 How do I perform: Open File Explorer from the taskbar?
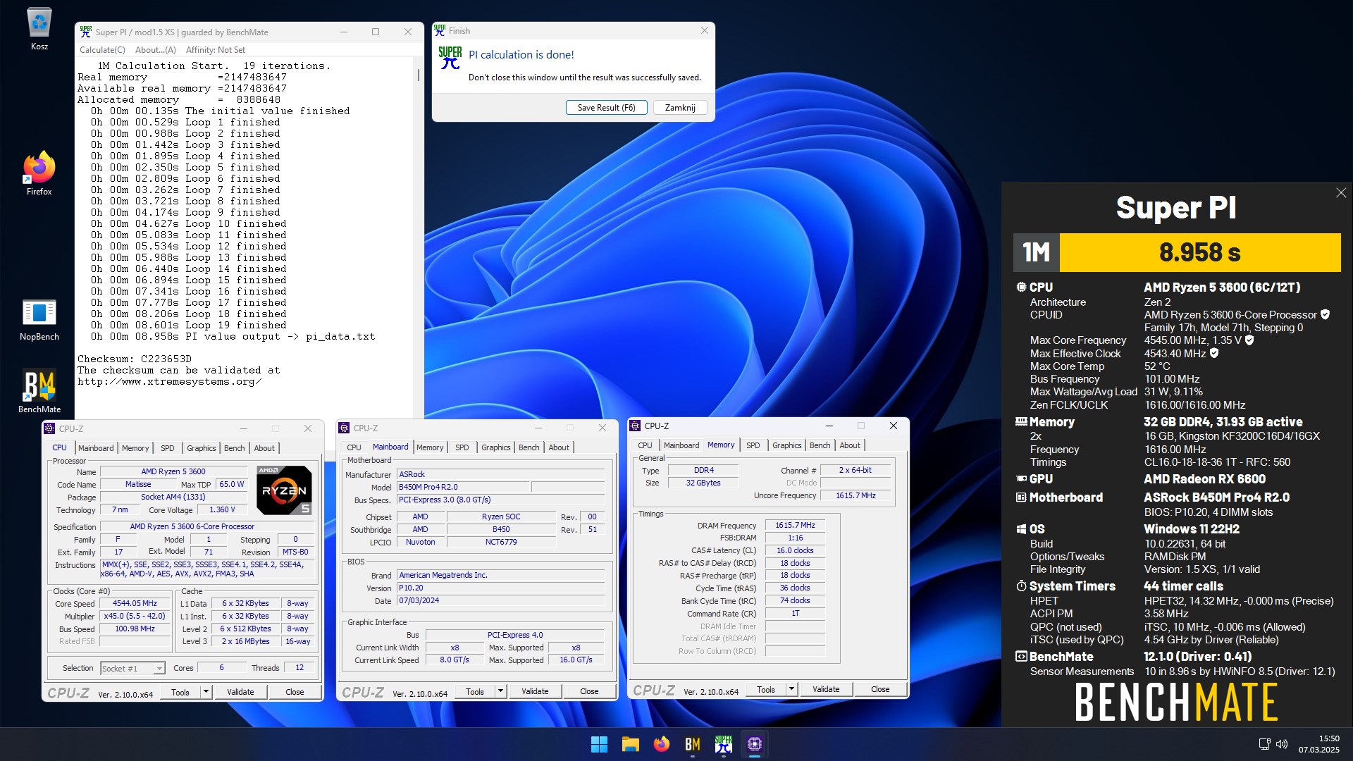coord(630,744)
